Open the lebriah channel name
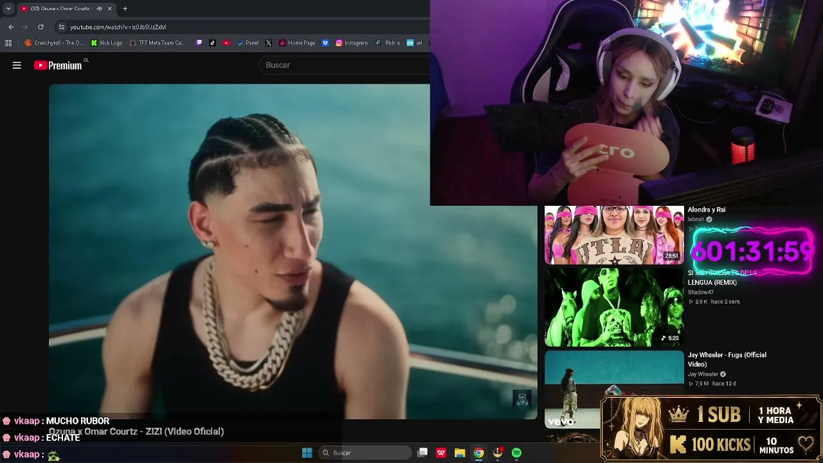 696,219
